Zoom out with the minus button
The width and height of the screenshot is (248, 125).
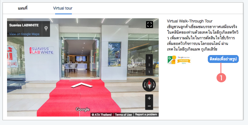tap(149, 106)
